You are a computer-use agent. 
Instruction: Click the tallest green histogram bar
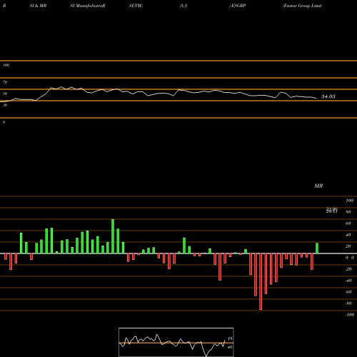coord(113,236)
